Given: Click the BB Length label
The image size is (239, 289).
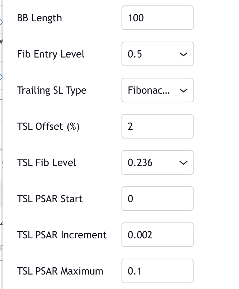Looking at the screenshot, I should [39, 18].
